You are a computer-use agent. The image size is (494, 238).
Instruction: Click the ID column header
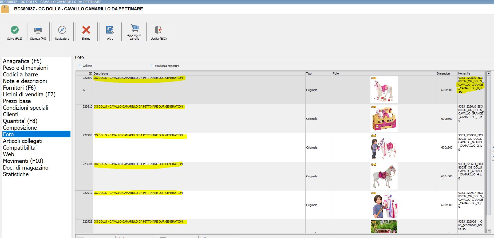[84, 73]
